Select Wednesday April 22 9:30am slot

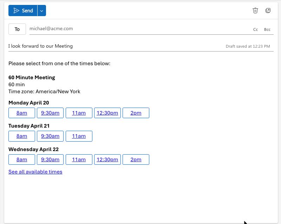pyautogui.click(x=50, y=159)
